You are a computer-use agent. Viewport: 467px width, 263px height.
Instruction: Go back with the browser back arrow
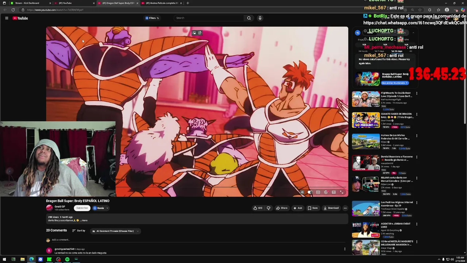pos(5,10)
